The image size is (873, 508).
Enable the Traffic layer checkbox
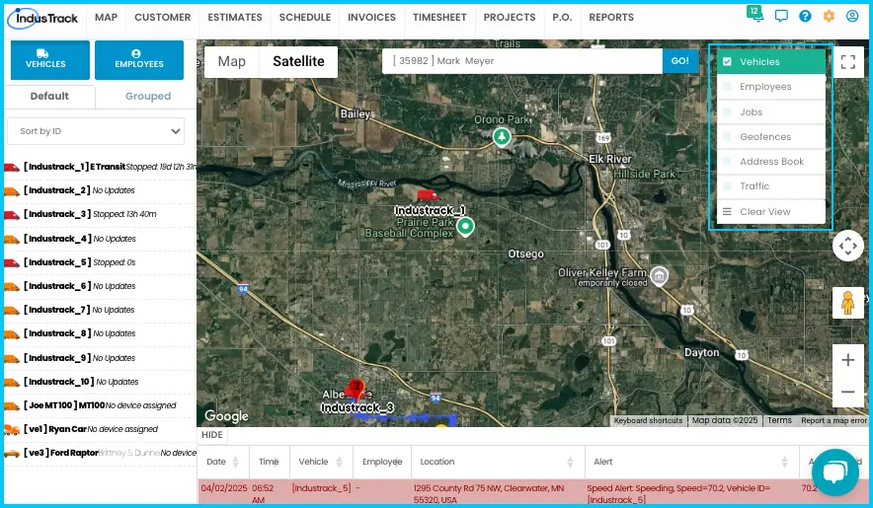727,186
